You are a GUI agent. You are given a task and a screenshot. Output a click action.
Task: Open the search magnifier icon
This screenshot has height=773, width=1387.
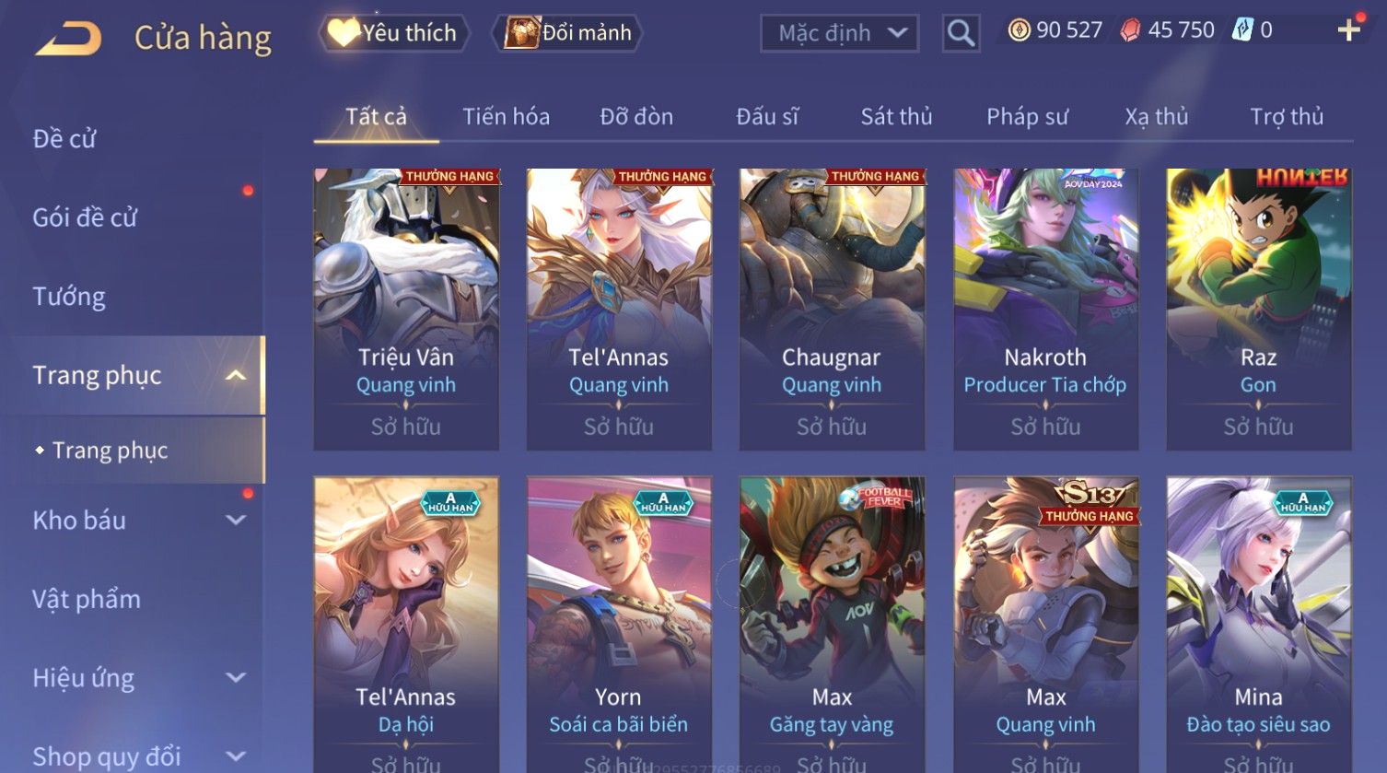(x=961, y=33)
